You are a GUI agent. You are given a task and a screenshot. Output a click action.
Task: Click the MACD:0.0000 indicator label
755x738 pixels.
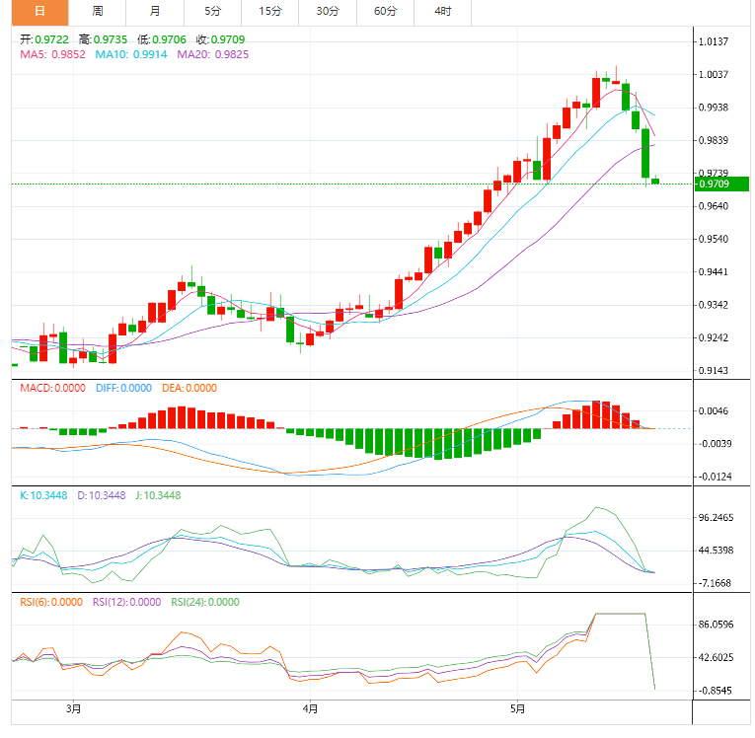point(52,388)
